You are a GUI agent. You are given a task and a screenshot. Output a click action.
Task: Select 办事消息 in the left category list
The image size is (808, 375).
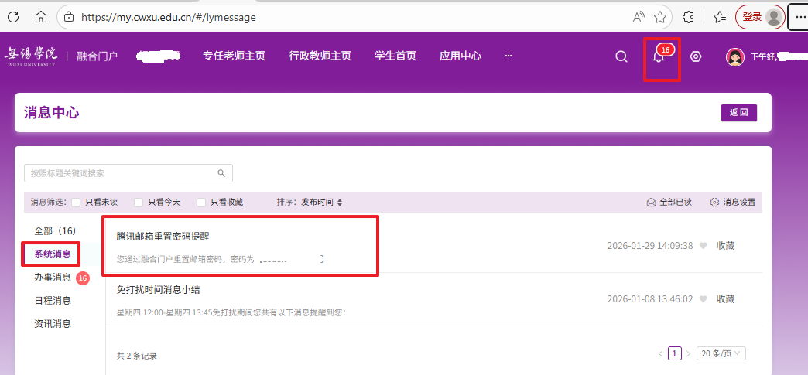[x=53, y=277]
